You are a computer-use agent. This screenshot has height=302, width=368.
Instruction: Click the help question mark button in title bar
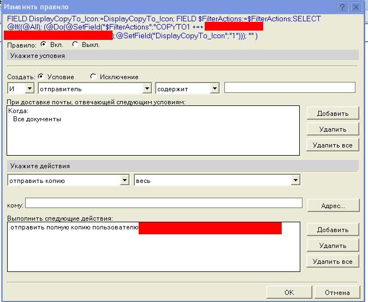(x=342, y=7)
